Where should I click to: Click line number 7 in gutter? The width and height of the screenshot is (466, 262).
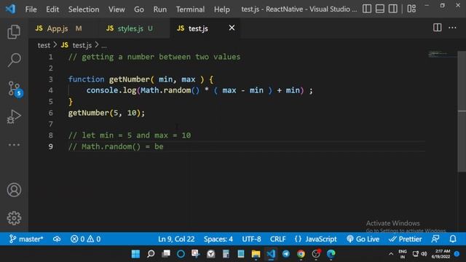pos(50,124)
